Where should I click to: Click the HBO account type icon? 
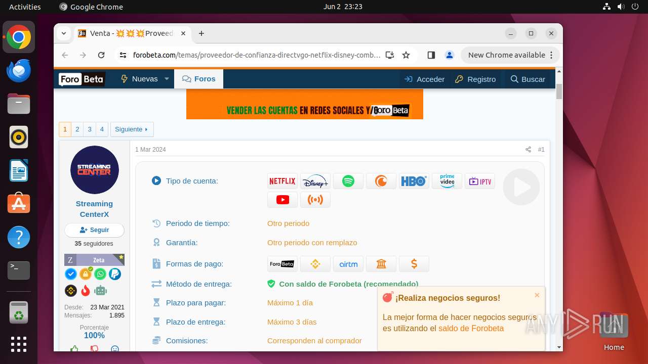click(414, 181)
